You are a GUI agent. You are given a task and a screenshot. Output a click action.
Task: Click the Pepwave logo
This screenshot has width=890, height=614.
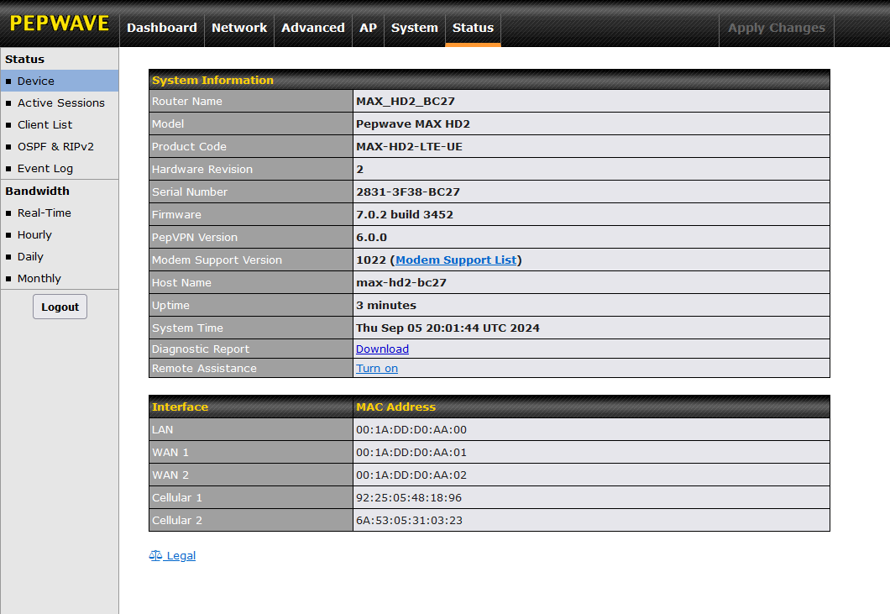coord(59,24)
